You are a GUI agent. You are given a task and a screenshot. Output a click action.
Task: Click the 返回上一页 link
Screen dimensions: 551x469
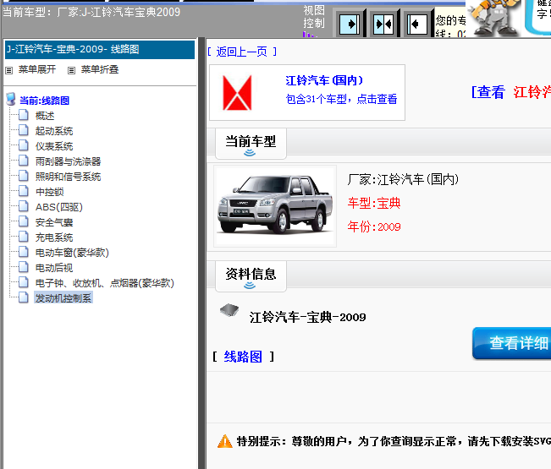(242, 52)
